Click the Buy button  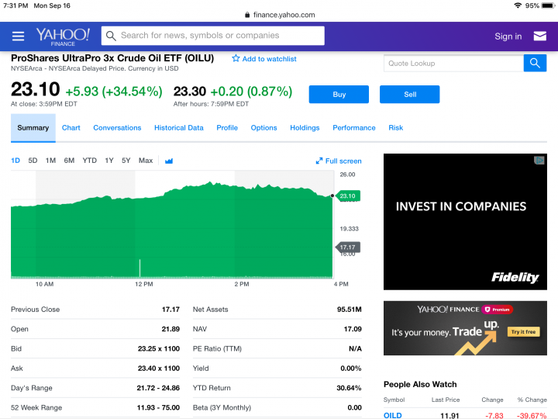(x=339, y=95)
